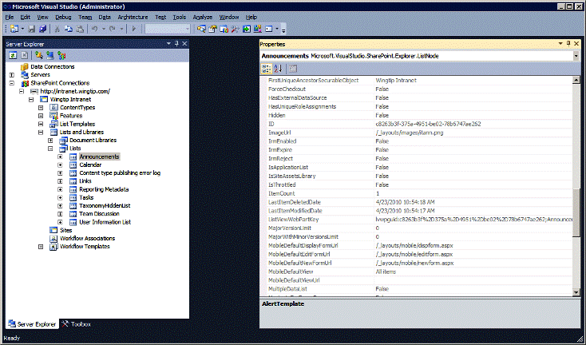Click the Cut toolbar icon

(57, 29)
